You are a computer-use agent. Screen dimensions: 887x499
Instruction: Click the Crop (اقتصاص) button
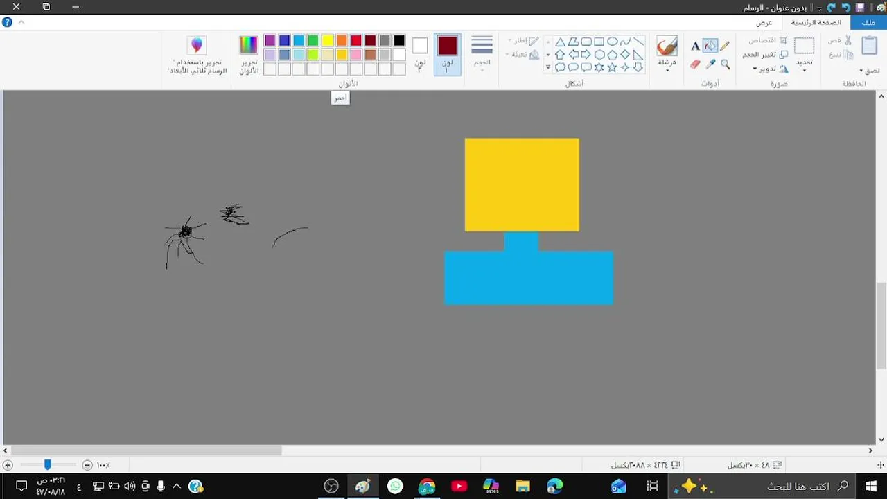768,40
